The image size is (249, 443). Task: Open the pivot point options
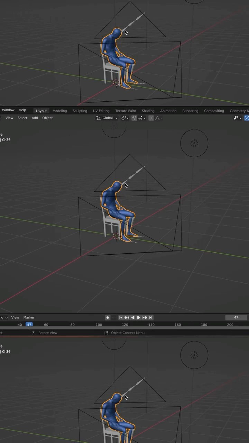click(x=125, y=118)
